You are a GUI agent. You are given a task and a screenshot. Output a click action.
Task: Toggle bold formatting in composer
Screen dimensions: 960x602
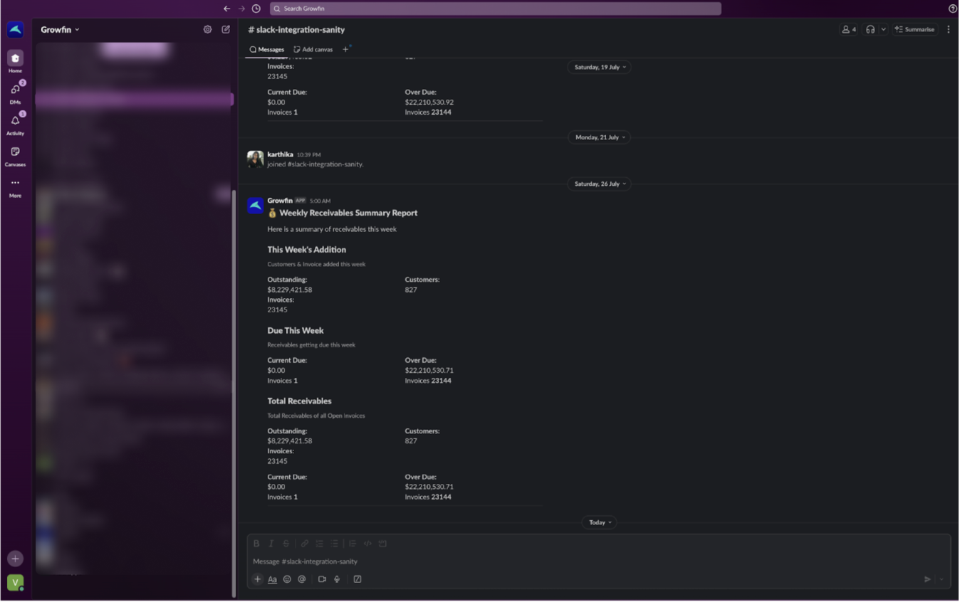tap(256, 544)
